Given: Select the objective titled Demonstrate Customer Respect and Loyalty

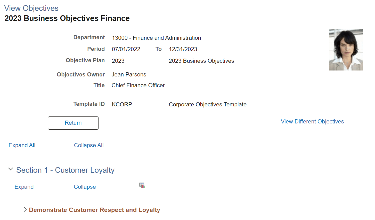Looking at the screenshot, I should click(94, 210).
